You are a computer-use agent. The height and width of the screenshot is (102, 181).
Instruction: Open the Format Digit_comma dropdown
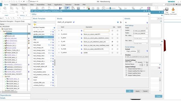[138, 51]
